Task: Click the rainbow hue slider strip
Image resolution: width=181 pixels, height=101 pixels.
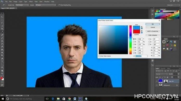Action: (131, 40)
